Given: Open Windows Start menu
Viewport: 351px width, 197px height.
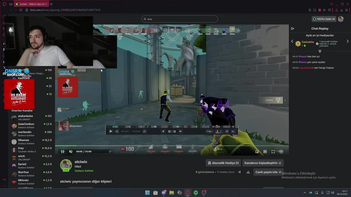Looking at the screenshot, I should [x=148, y=193].
